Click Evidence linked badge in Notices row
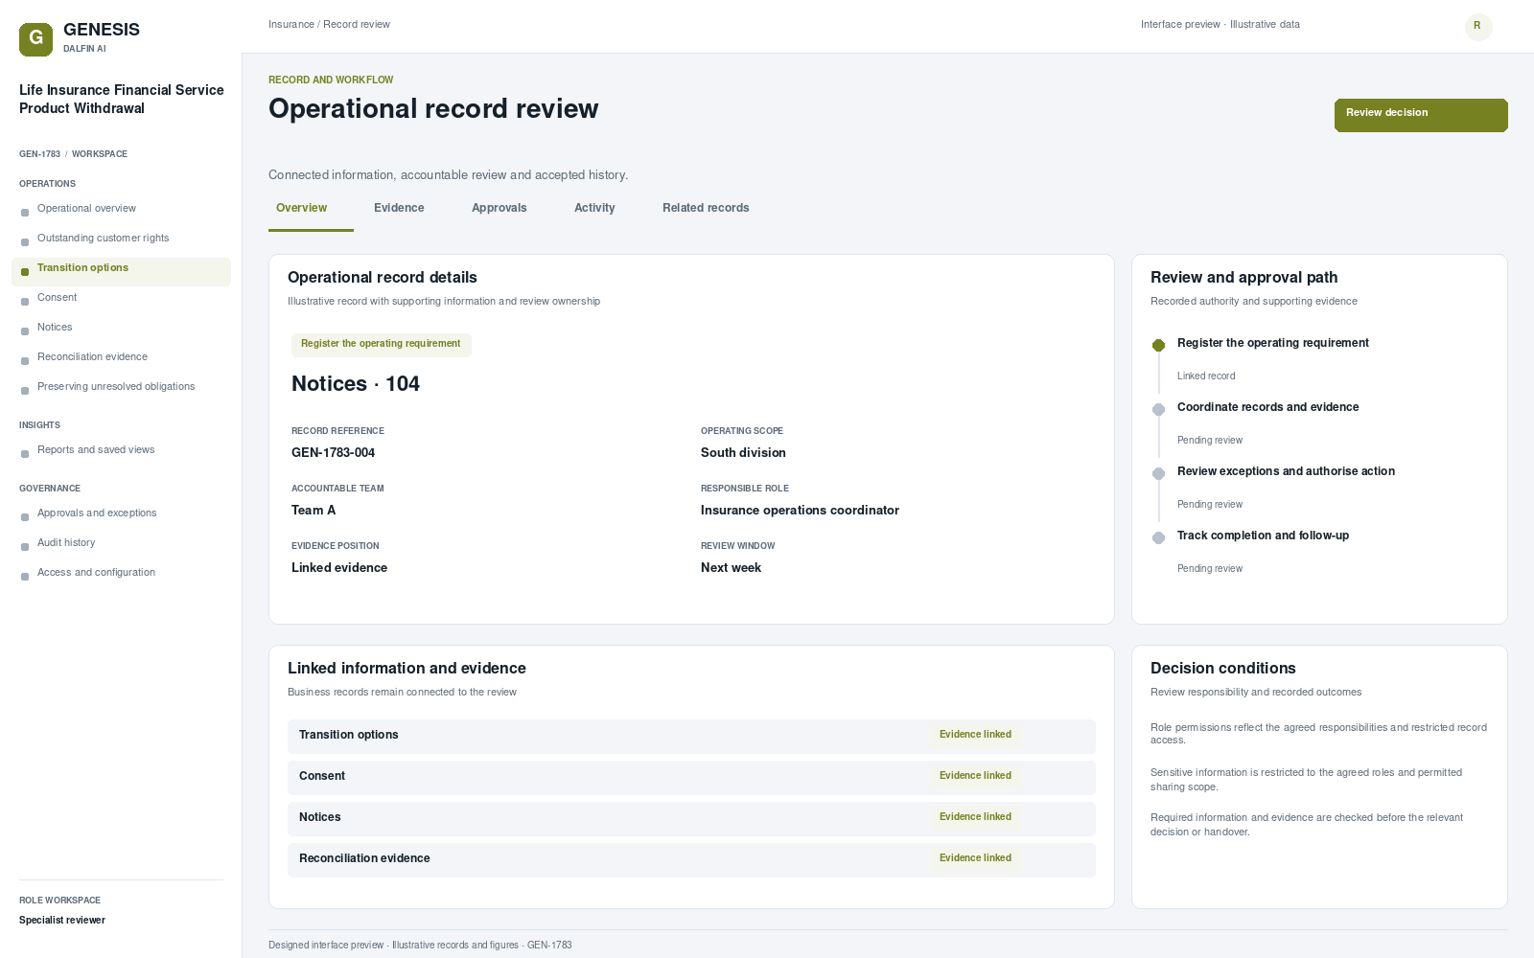 [975, 817]
